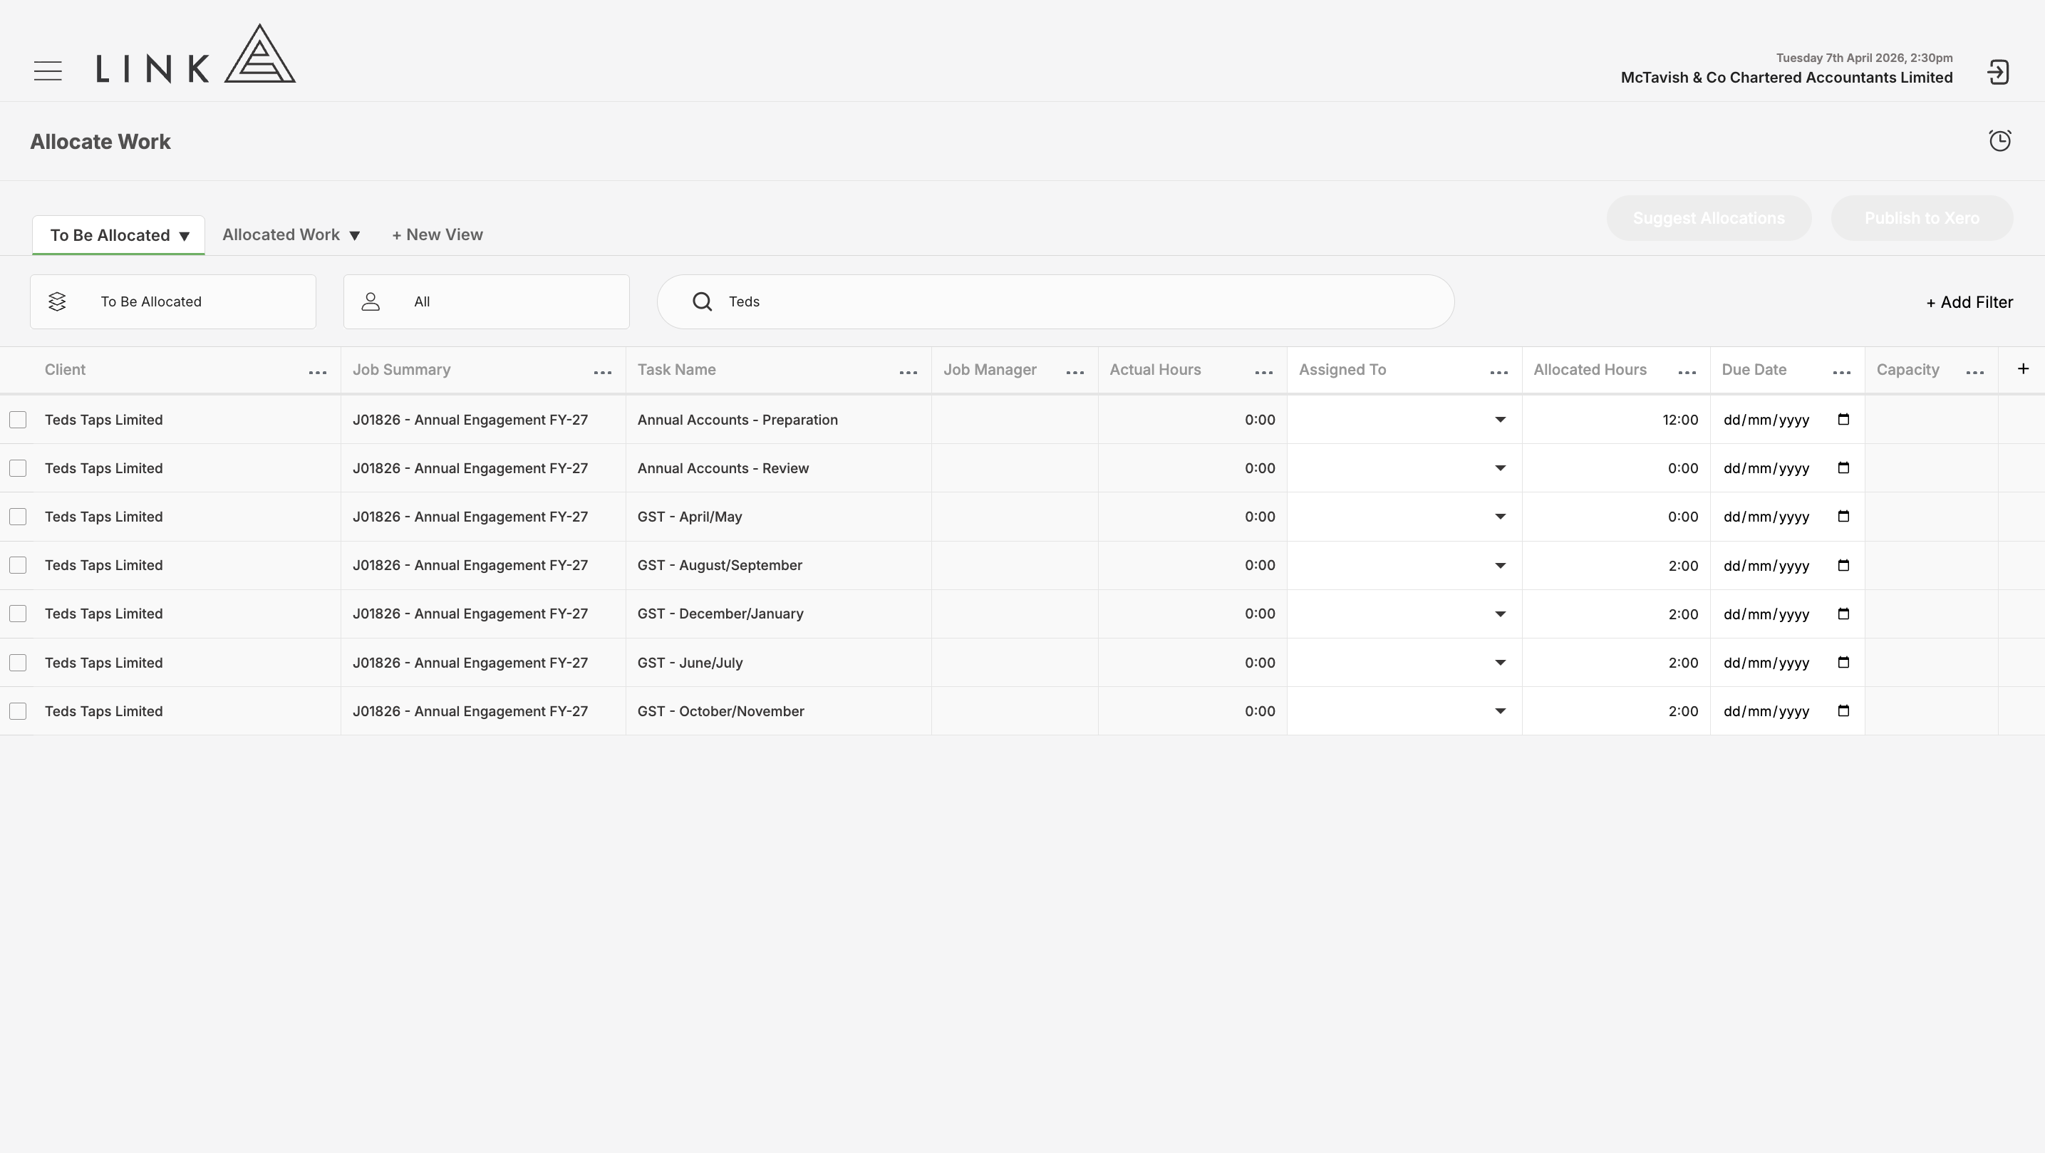Click the Job Manager column header
This screenshot has height=1153, width=2045.
(990, 369)
